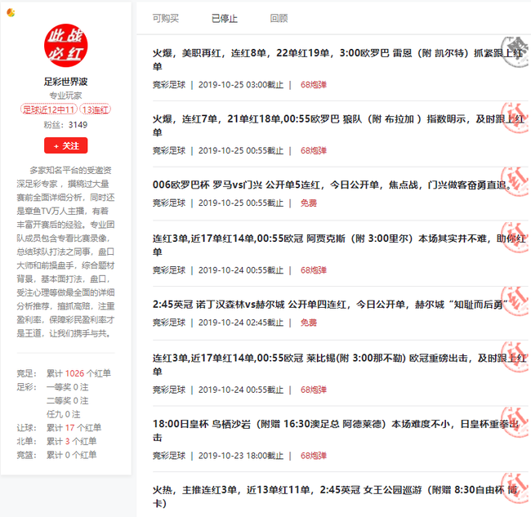
Task: Click the 累计 17 个红单 让球 statistic
Action: (x=74, y=428)
